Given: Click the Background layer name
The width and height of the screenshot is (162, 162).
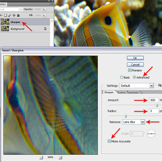Looking at the screenshot, I should [18, 29].
